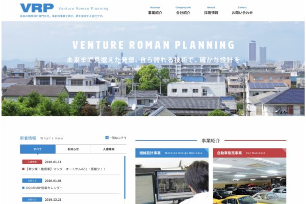Click the VRP logo in header
The image size is (306, 204).
point(37,8)
